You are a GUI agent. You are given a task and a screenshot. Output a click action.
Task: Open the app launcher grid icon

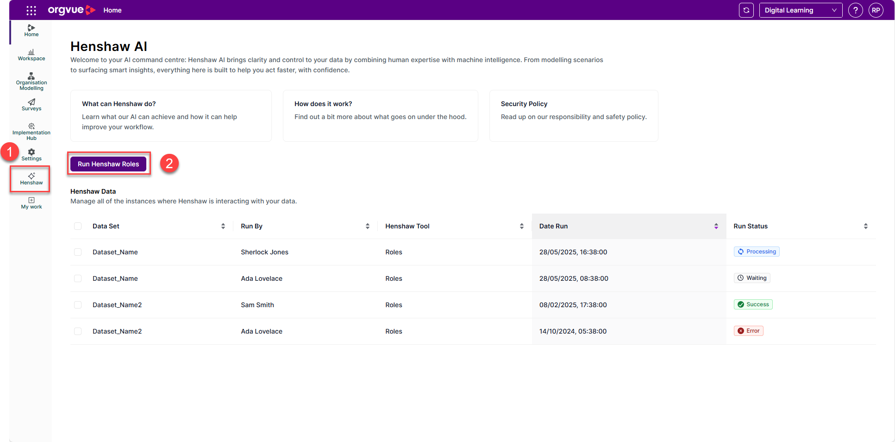[31, 10]
